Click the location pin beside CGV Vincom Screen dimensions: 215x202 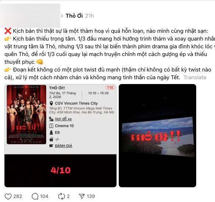click(51, 103)
